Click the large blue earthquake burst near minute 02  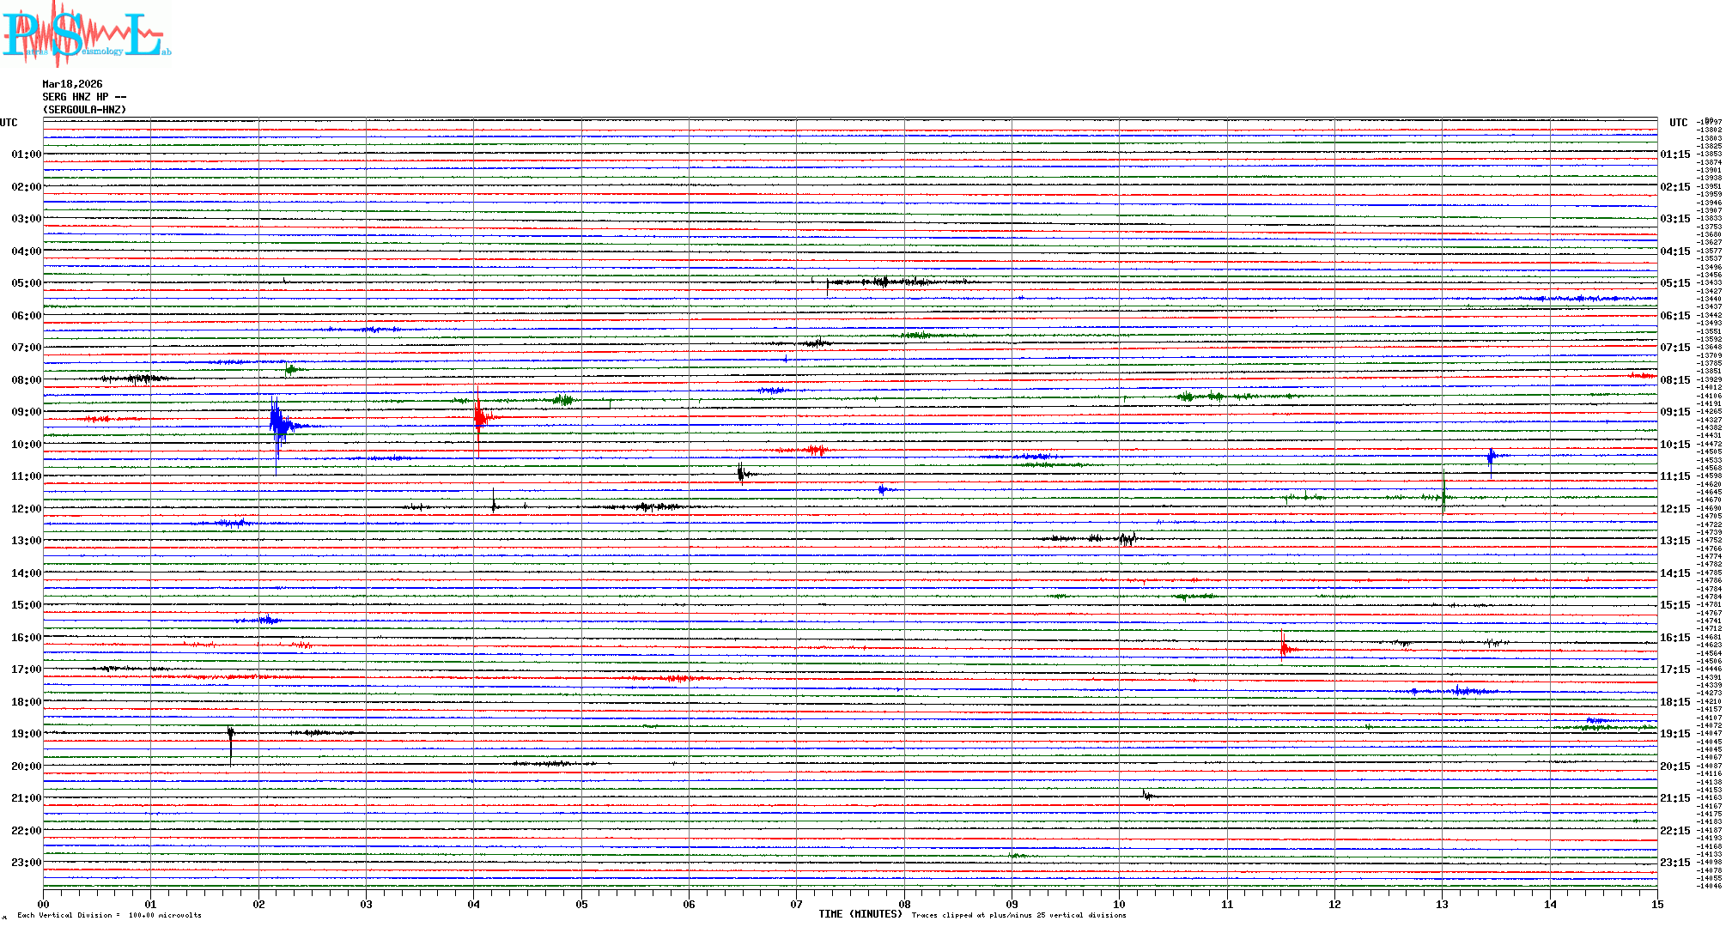click(x=278, y=422)
